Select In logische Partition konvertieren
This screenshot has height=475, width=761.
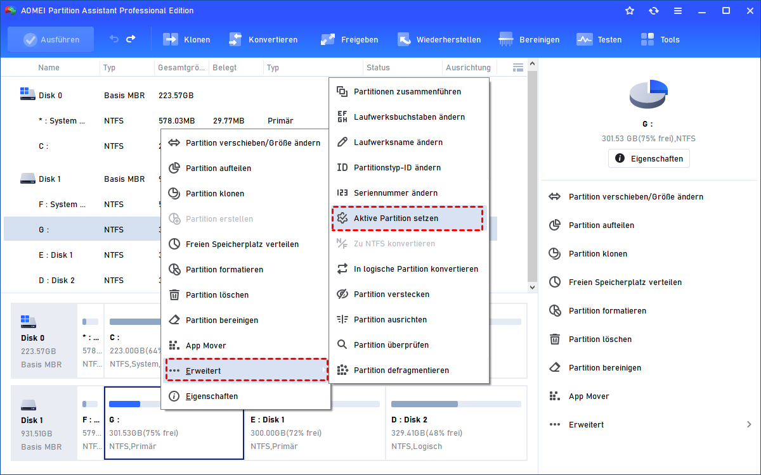pyautogui.click(x=408, y=269)
